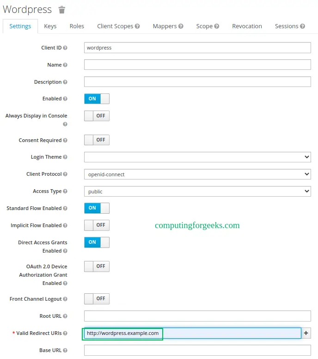
Task: Show help icon for Base URL
Action: point(65,351)
